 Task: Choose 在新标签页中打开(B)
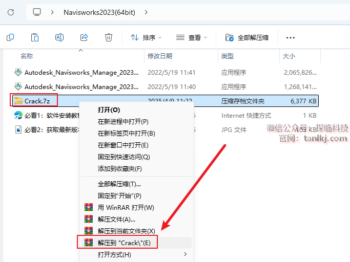click(x=127, y=134)
